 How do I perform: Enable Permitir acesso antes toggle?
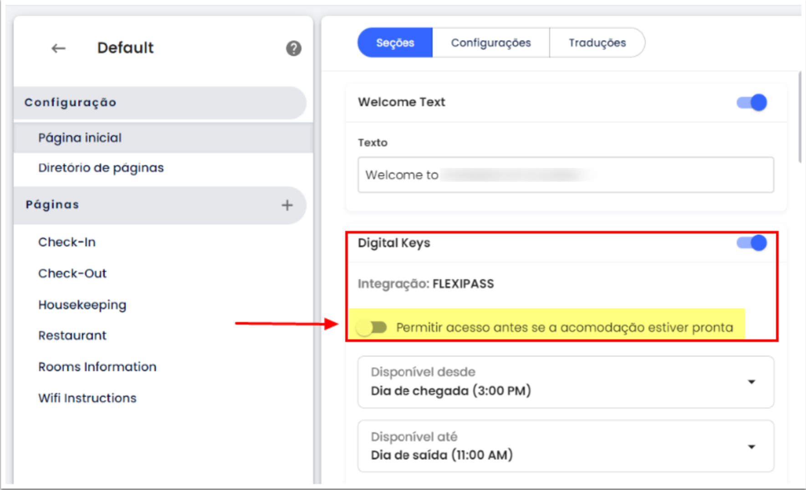point(372,327)
